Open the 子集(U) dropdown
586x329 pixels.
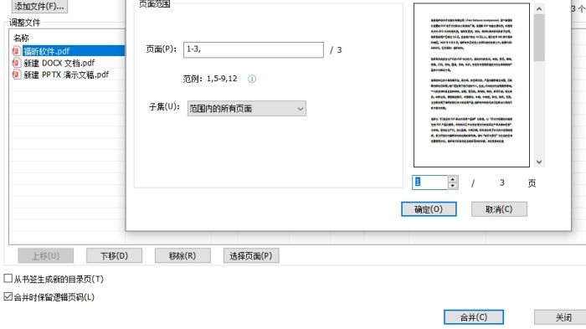247,109
